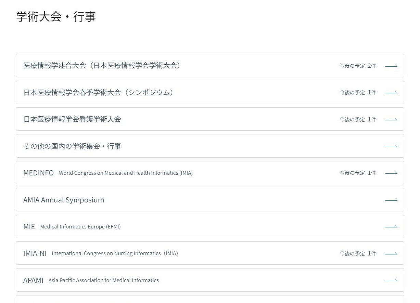Click 今後の予定 1件 in MEDINFO row

pos(357,173)
